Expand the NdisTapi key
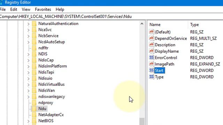This screenshot has height=125, width=223. [29, 73]
